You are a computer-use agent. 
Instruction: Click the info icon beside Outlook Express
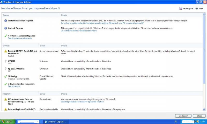5,28
